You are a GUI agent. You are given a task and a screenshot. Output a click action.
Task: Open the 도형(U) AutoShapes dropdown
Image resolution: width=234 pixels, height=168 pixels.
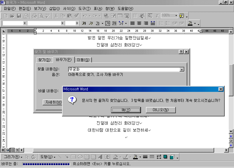[48, 157]
